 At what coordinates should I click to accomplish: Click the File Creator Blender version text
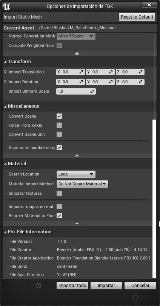[102, 250]
